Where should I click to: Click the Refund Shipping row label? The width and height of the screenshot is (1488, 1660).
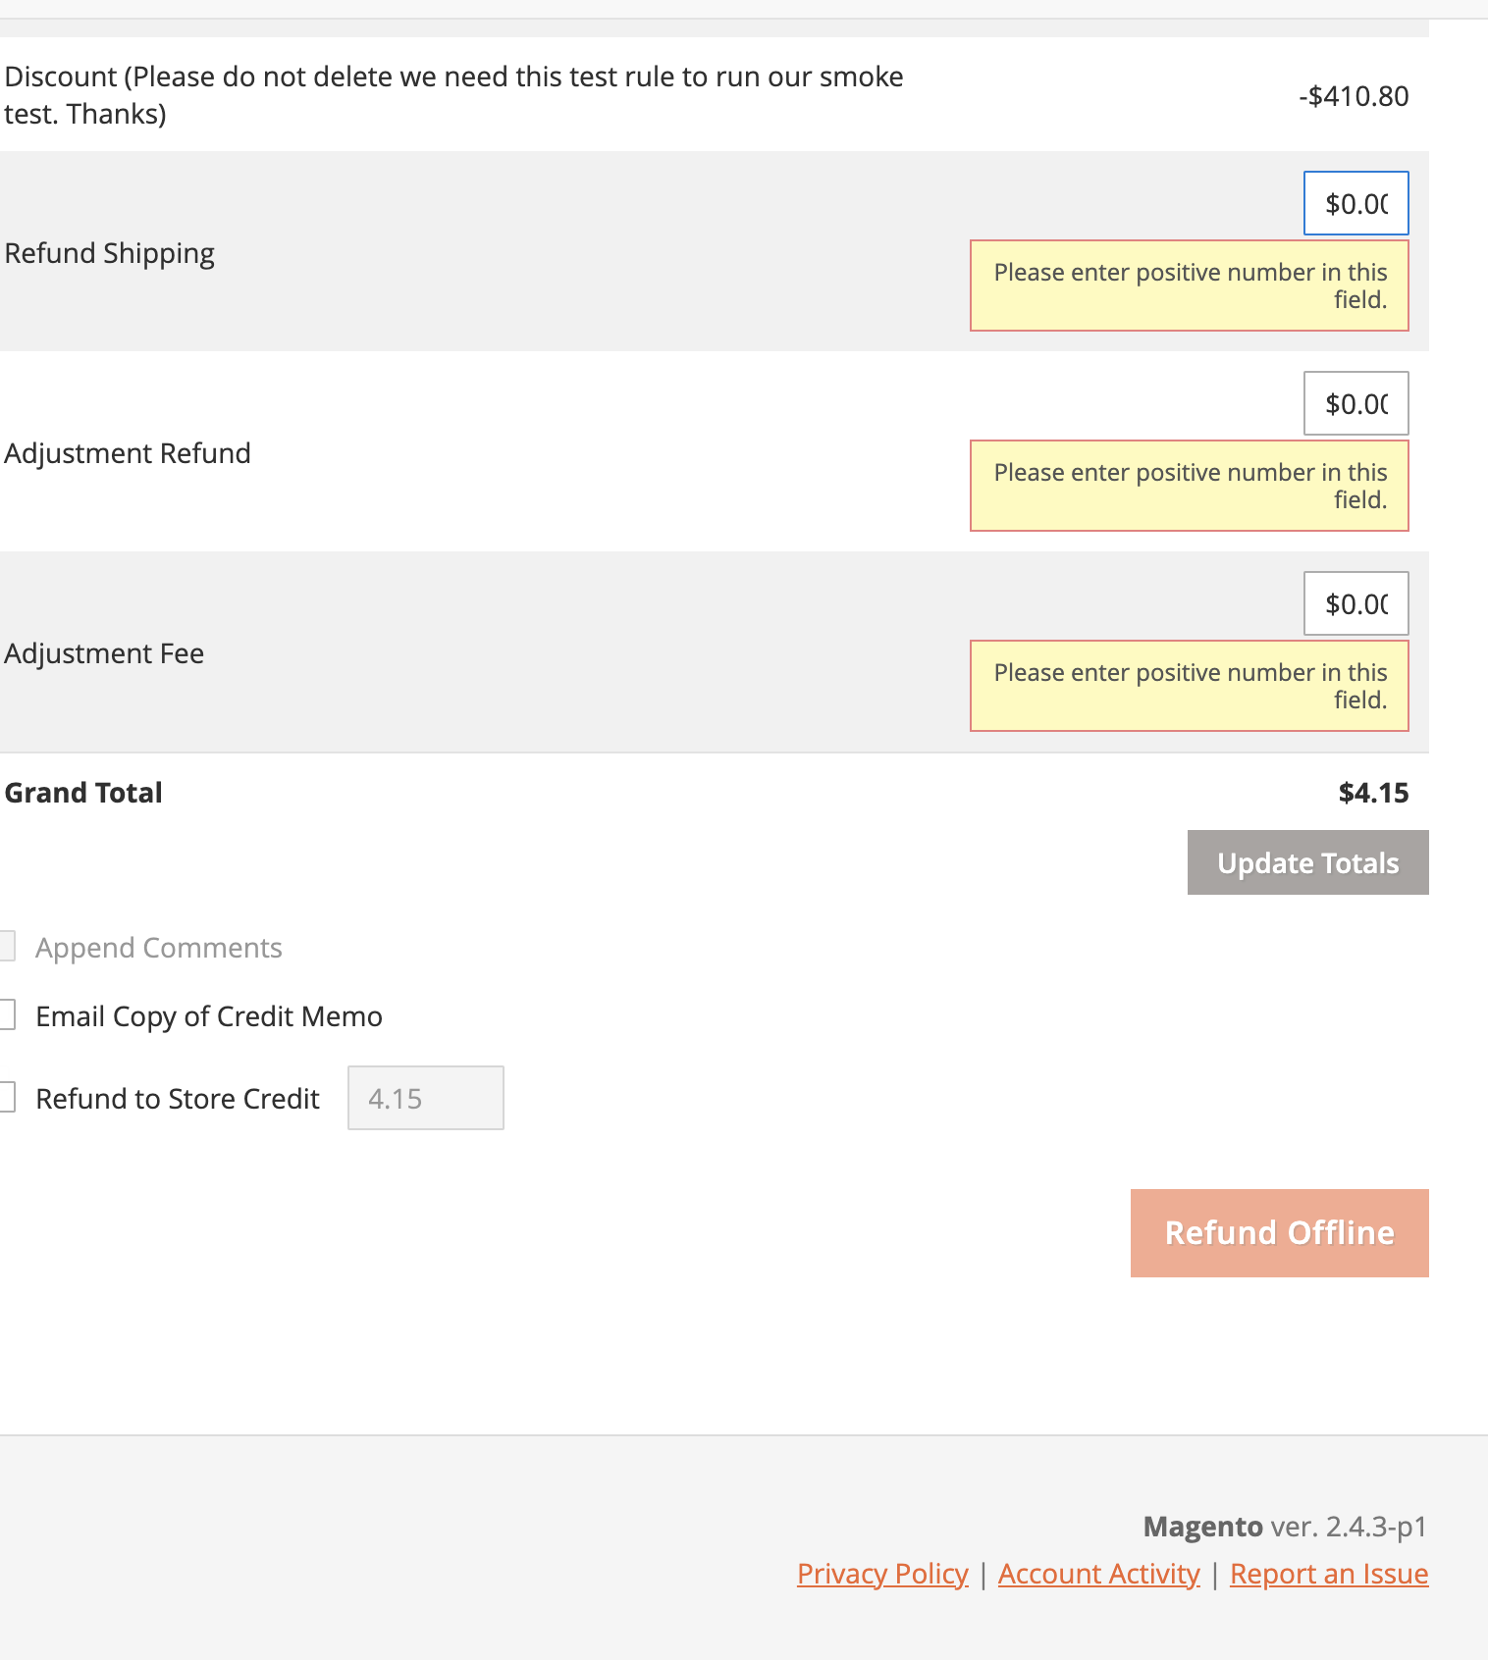(x=110, y=252)
